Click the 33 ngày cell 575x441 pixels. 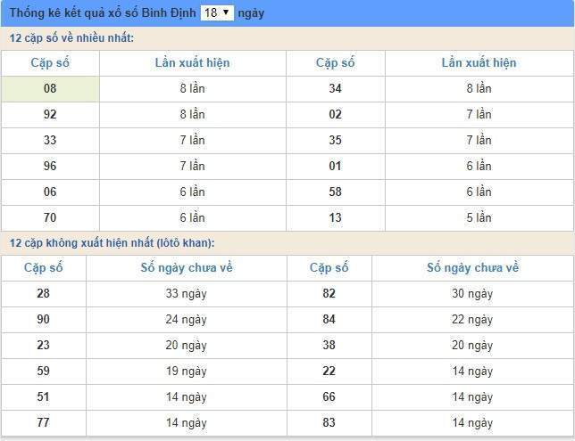[x=187, y=293]
